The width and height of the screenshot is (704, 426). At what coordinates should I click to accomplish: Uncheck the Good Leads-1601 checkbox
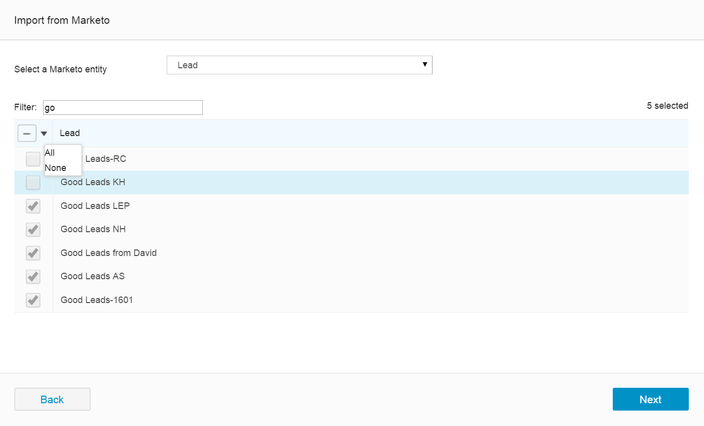[x=33, y=300]
